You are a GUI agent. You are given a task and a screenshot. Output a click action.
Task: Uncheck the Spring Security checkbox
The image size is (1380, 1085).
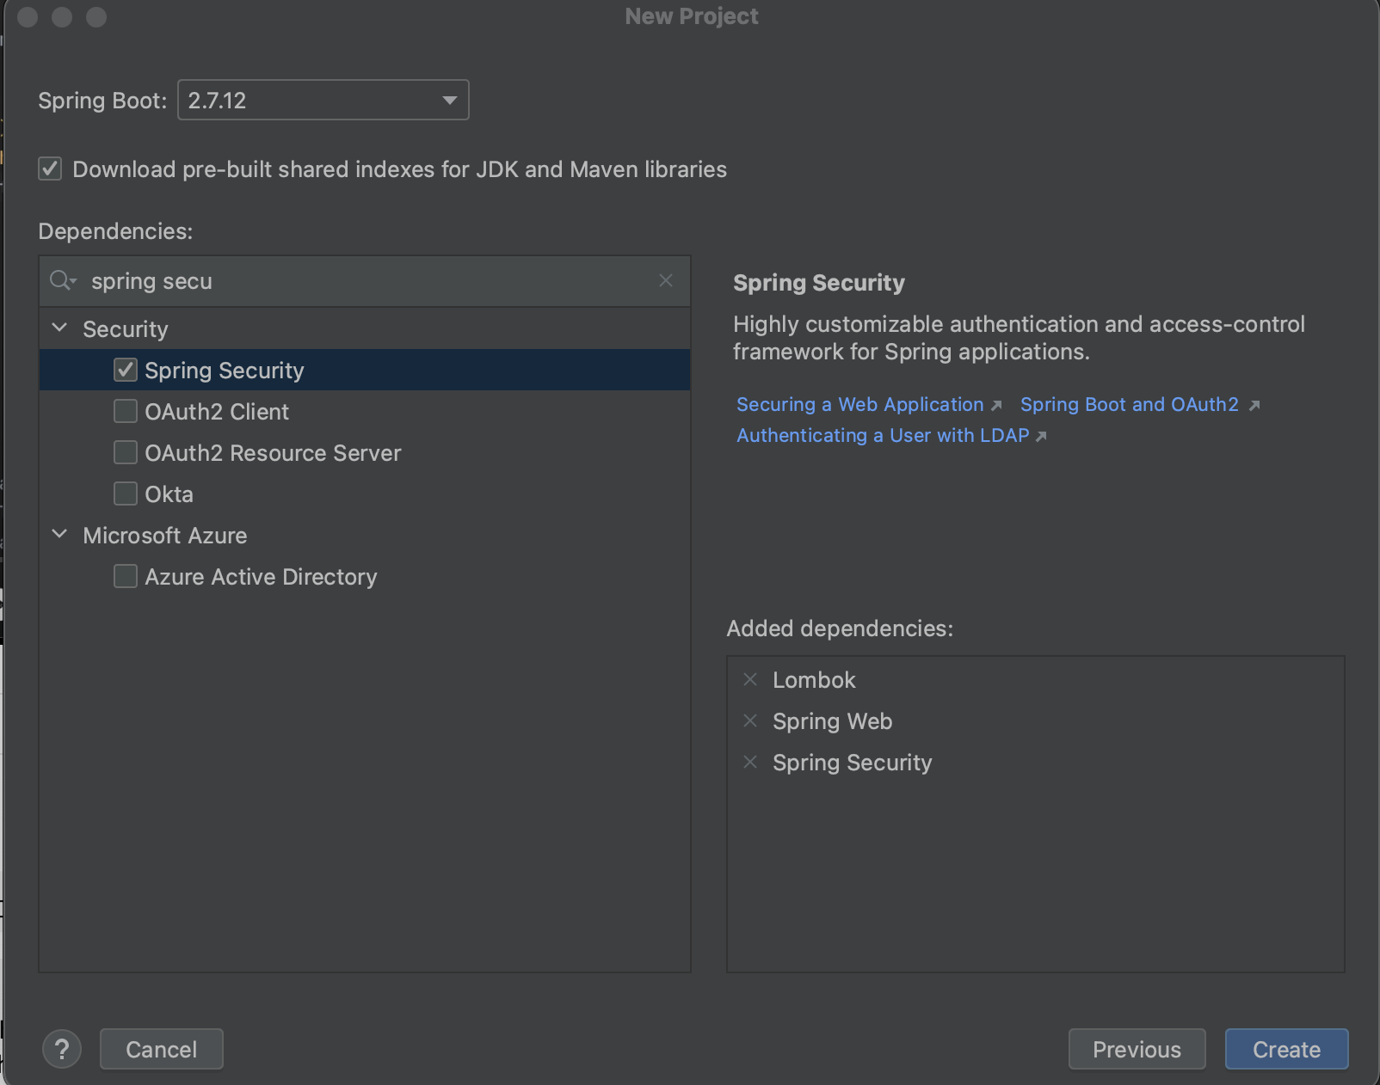[126, 370]
